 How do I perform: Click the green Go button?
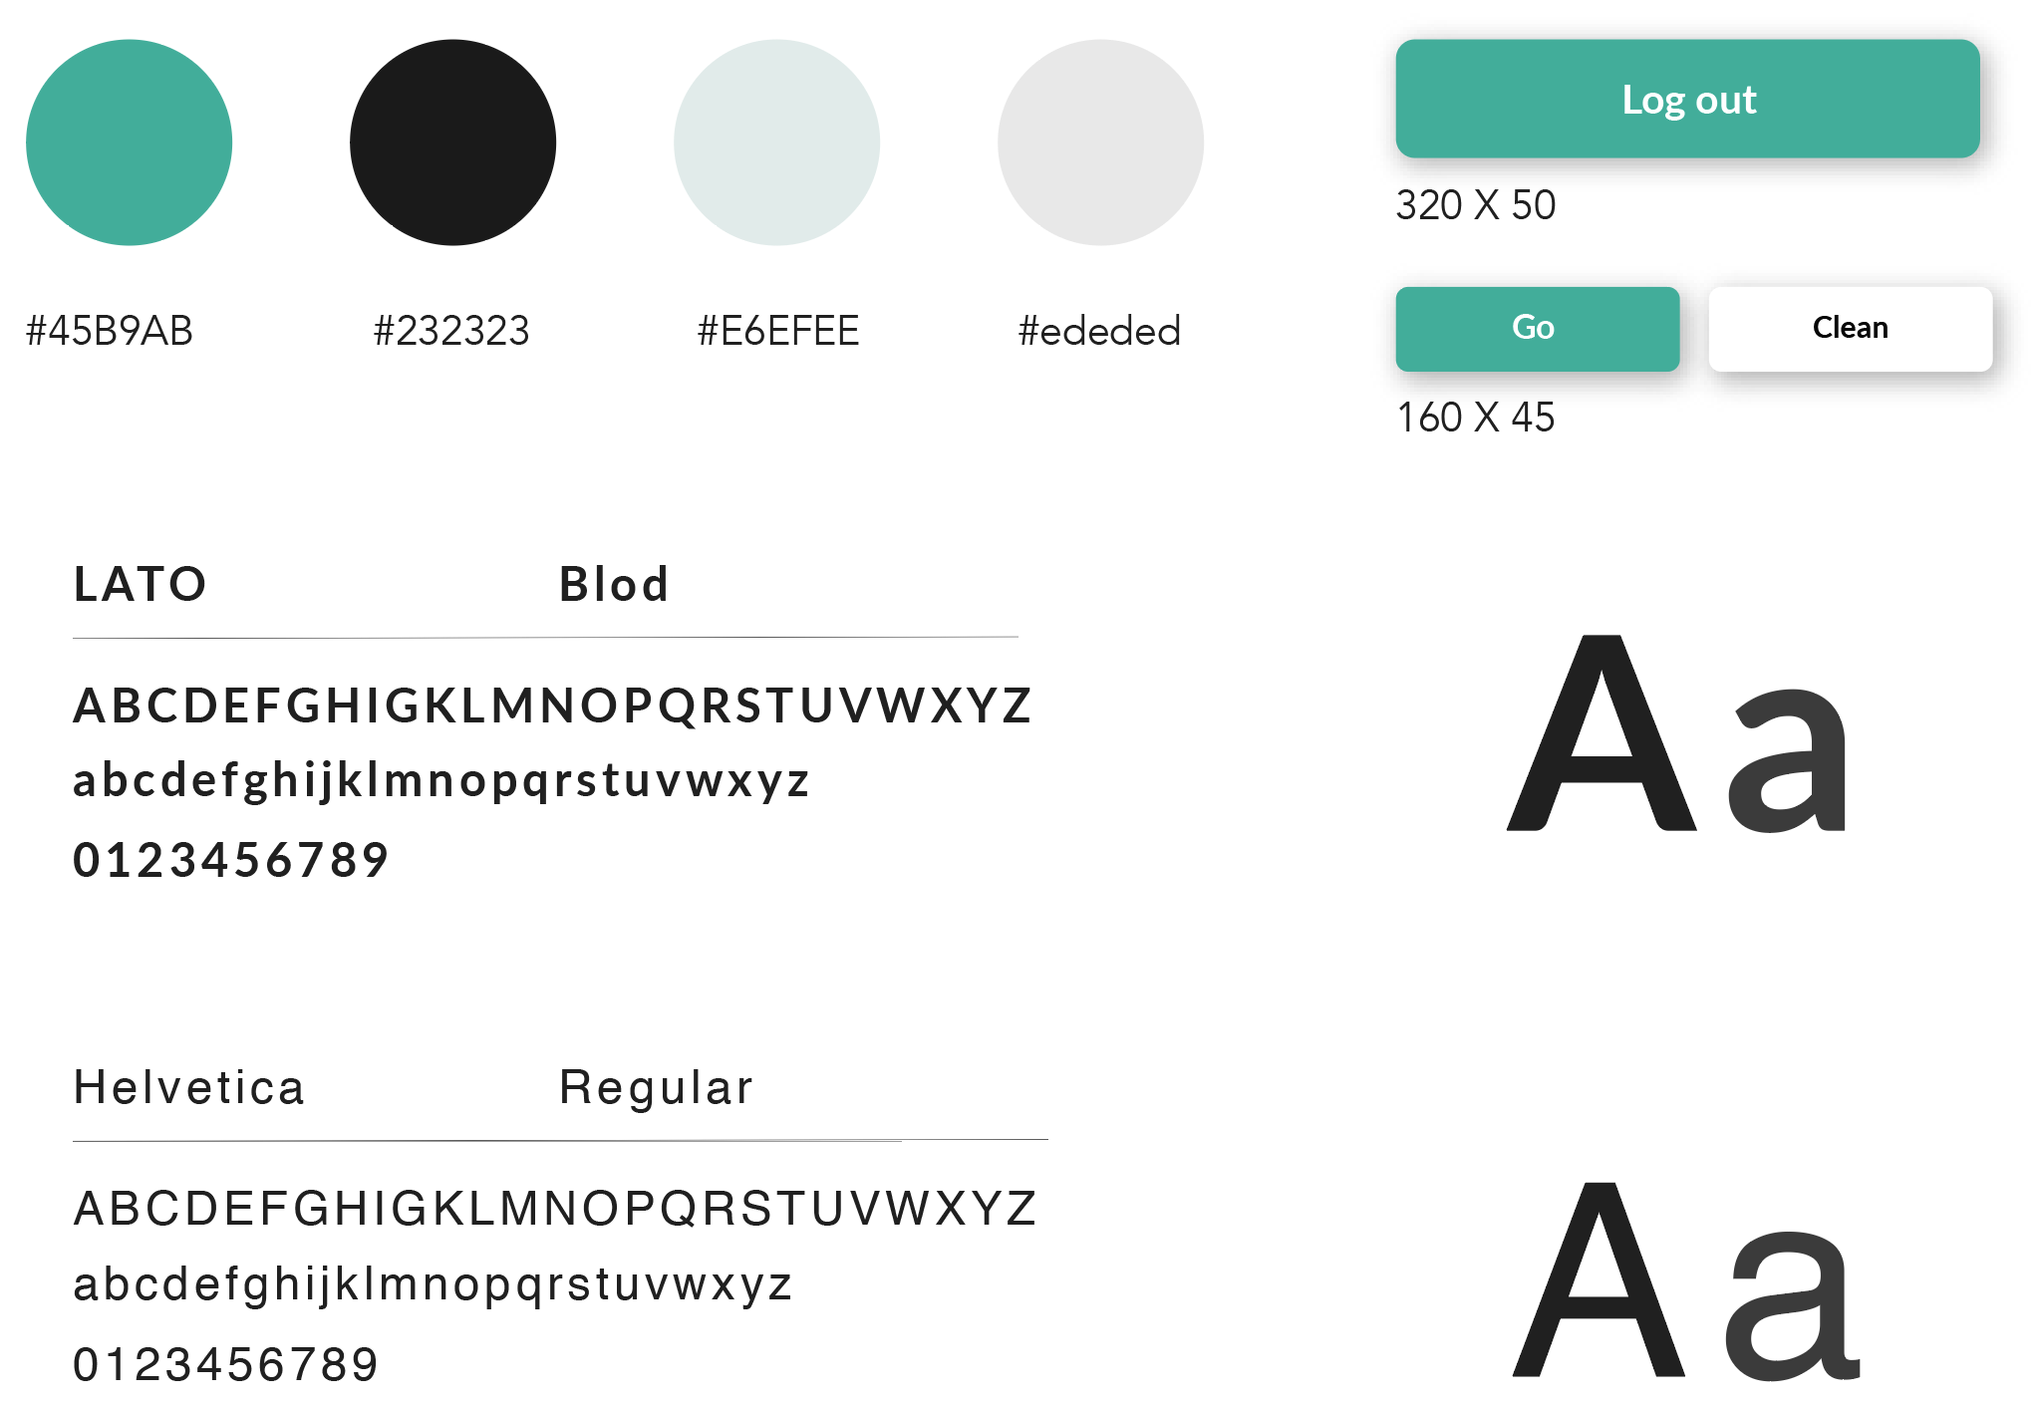(x=1537, y=329)
